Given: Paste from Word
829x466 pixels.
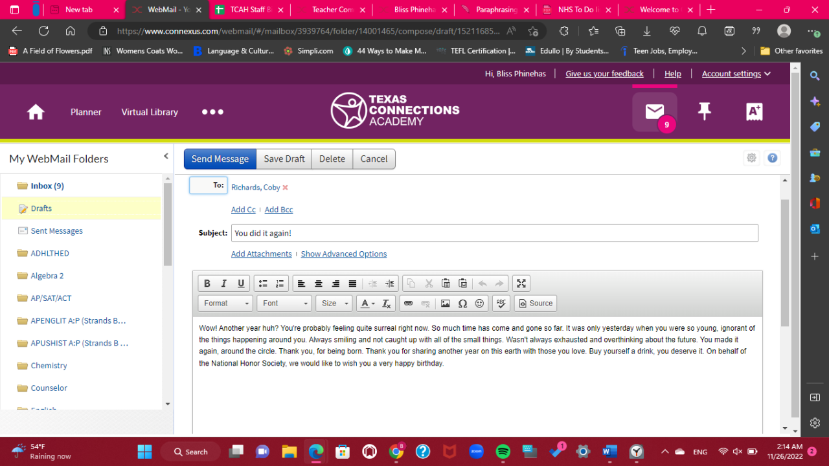Looking at the screenshot, I should click(462, 283).
